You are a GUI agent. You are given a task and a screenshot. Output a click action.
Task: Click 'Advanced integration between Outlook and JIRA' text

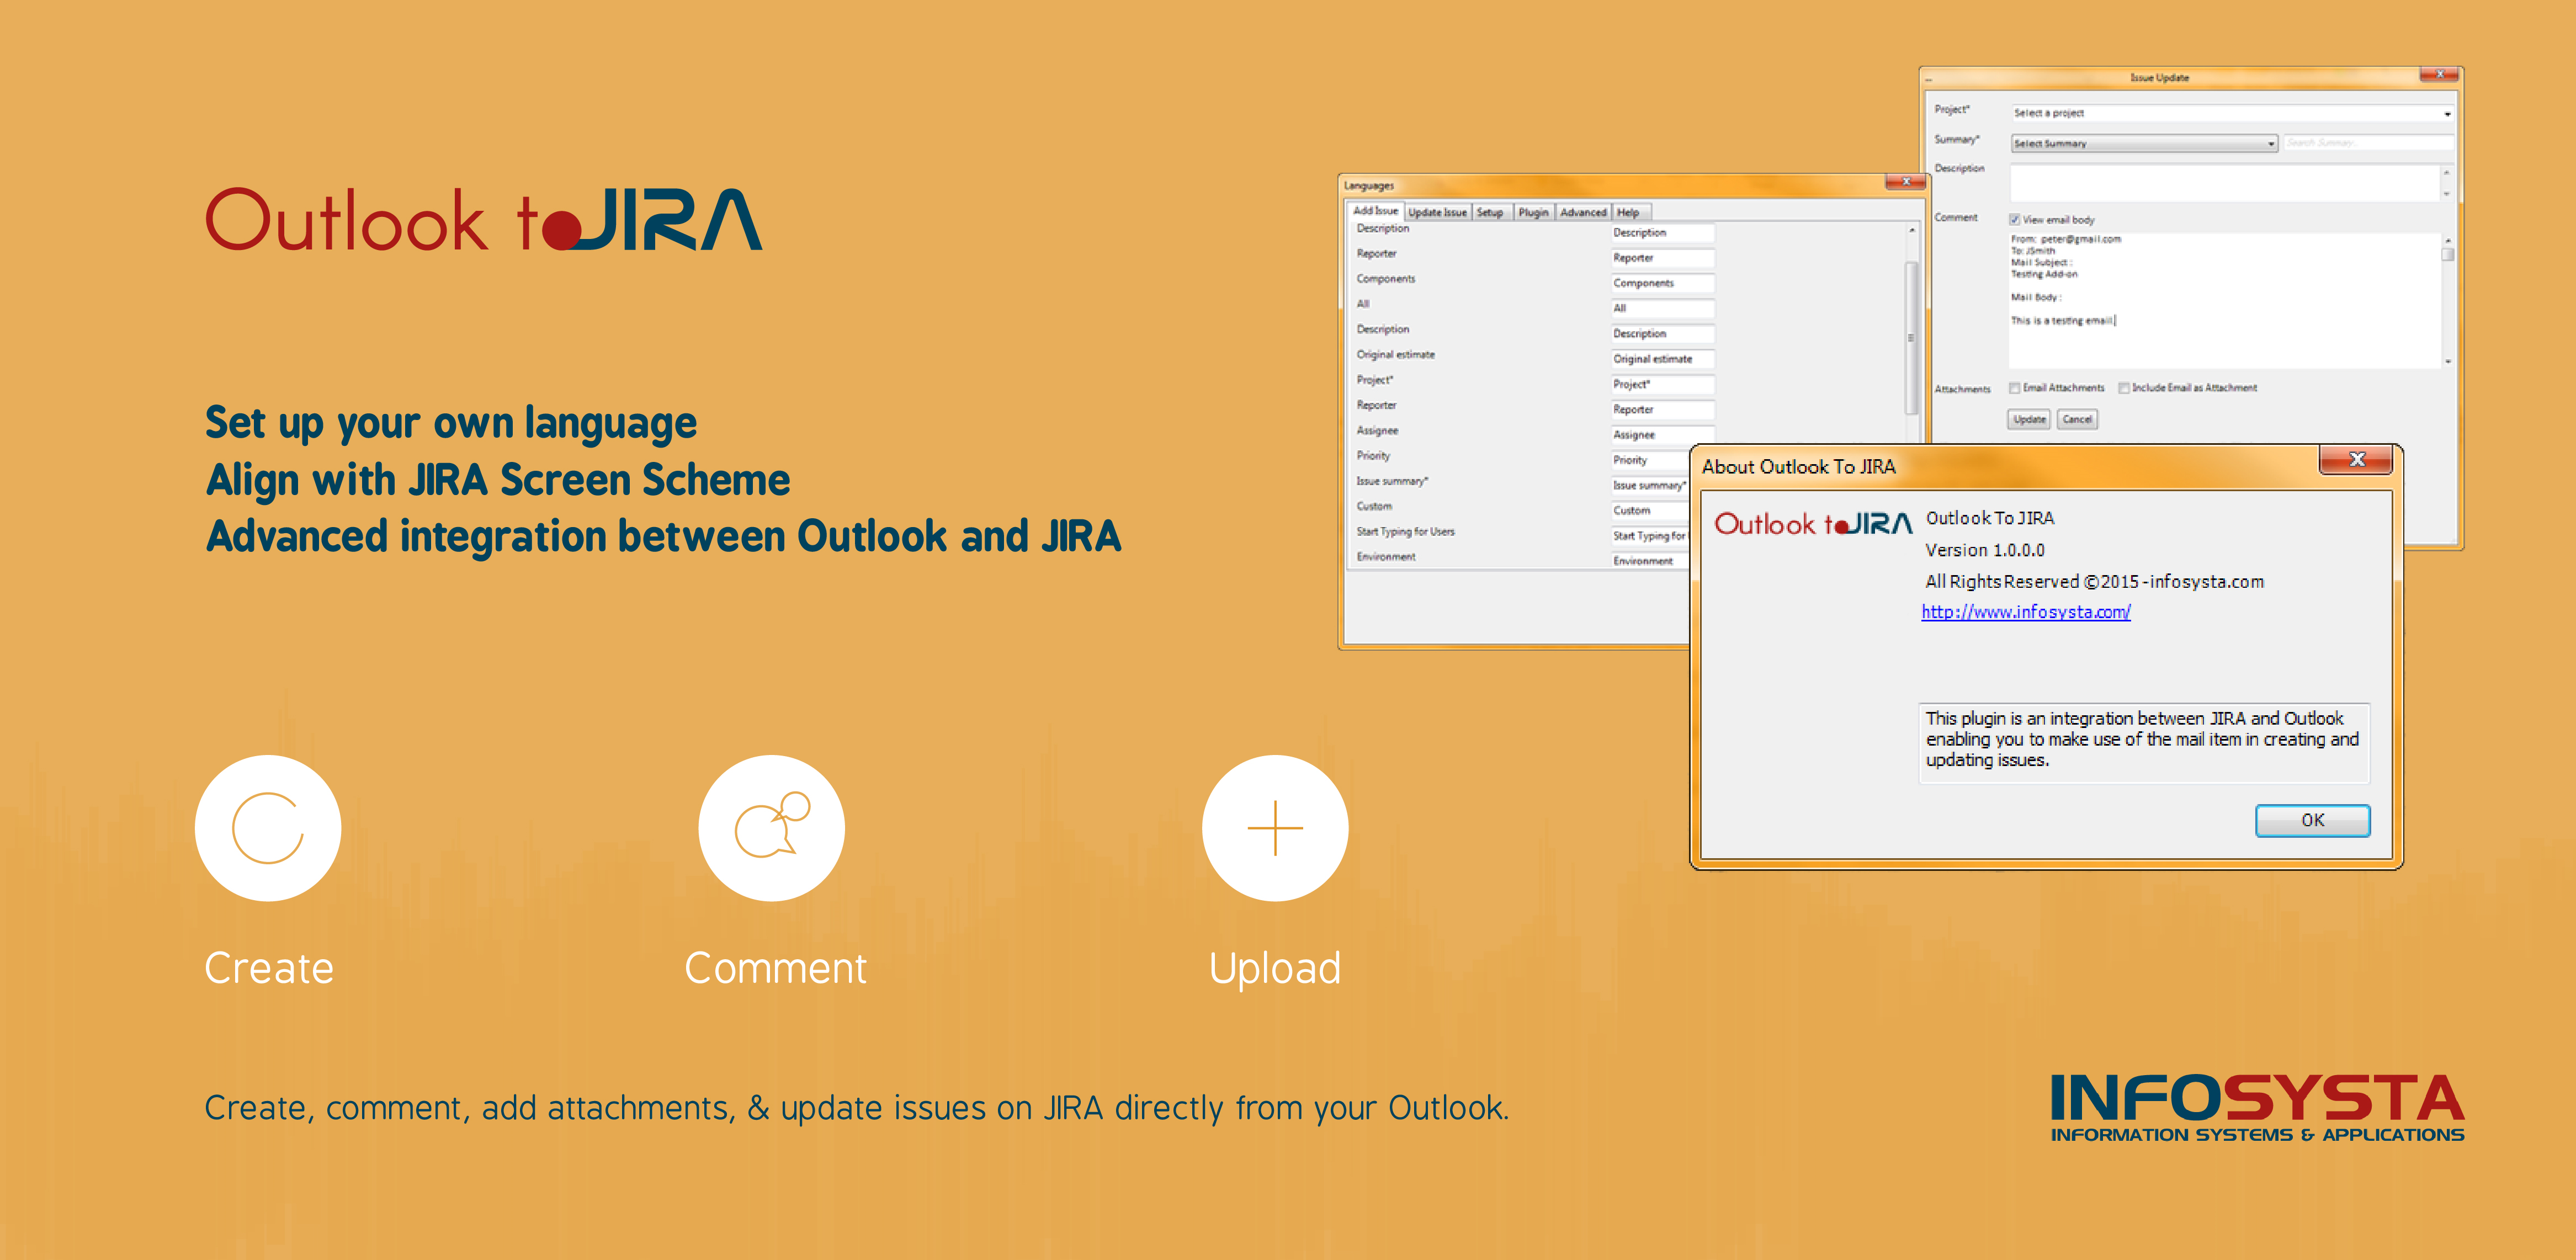[663, 536]
